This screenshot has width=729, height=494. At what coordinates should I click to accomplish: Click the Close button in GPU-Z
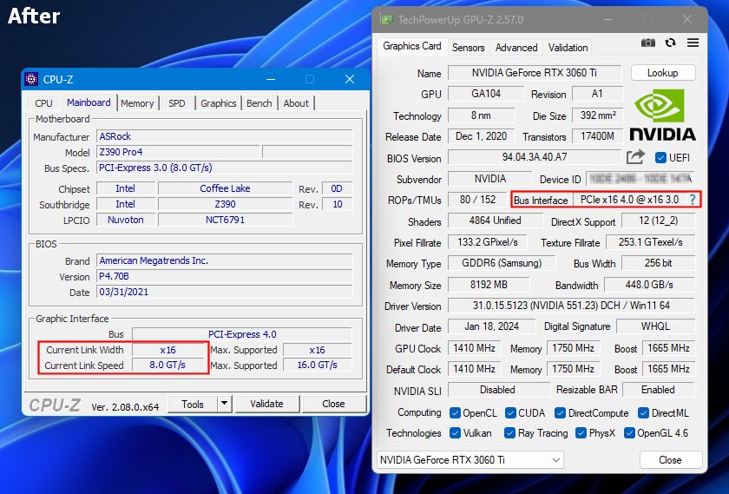click(670, 459)
